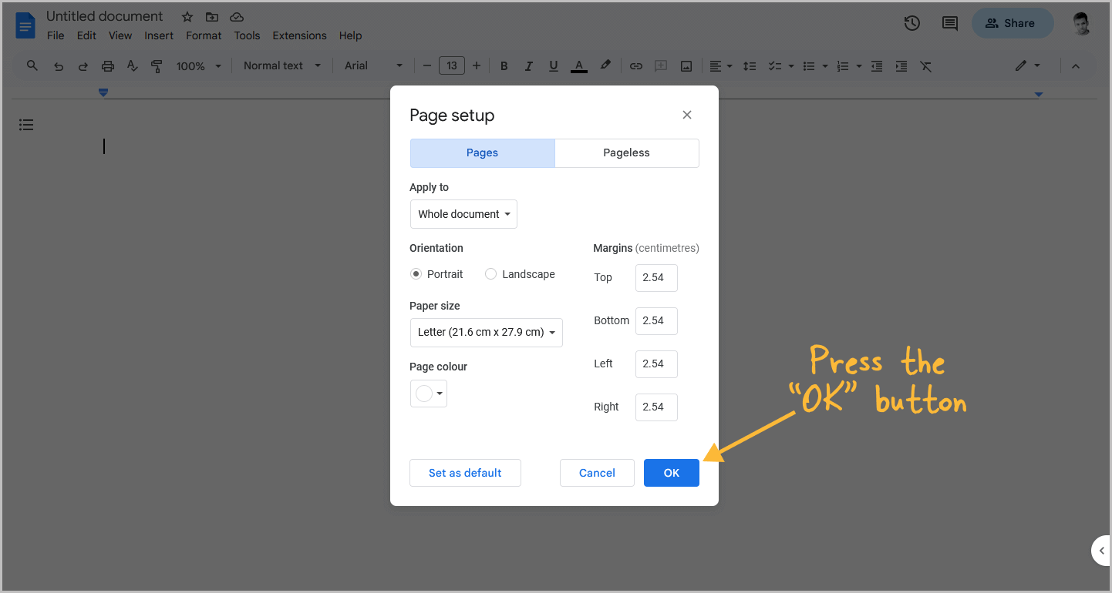1112x593 pixels.
Task: Open the Paper size dropdown
Action: click(486, 332)
